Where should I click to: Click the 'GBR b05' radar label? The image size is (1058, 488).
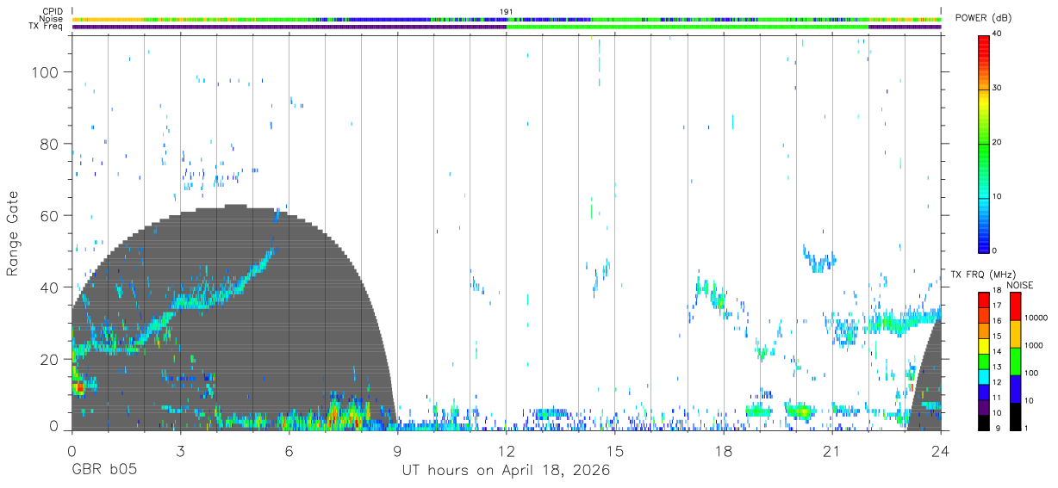click(103, 471)
